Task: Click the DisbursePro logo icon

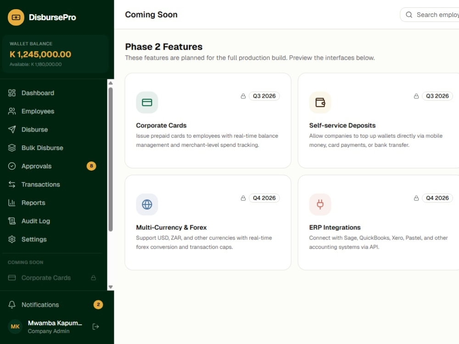Action: point(16,17)
